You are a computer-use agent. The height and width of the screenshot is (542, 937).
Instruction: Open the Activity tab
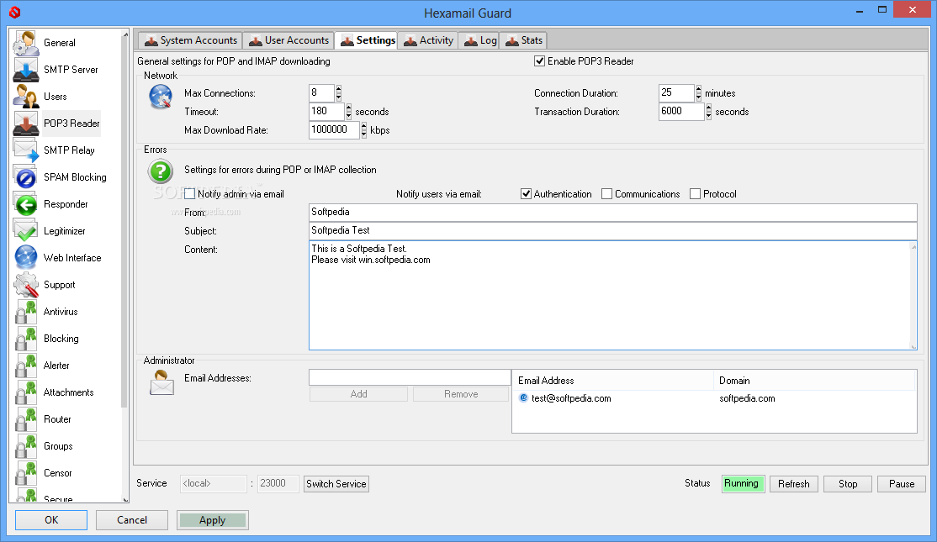coord(428,40)
